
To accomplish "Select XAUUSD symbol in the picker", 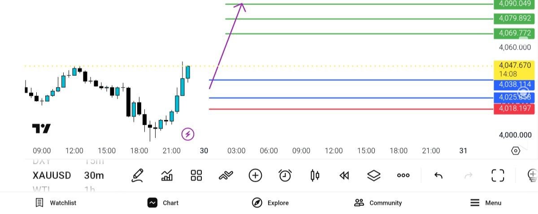I will 52,175.
